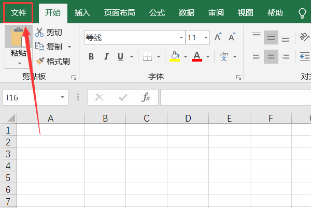The image size is (311, 208).
Task: Click the decrease indent icon
Action: tap(305, 56)
